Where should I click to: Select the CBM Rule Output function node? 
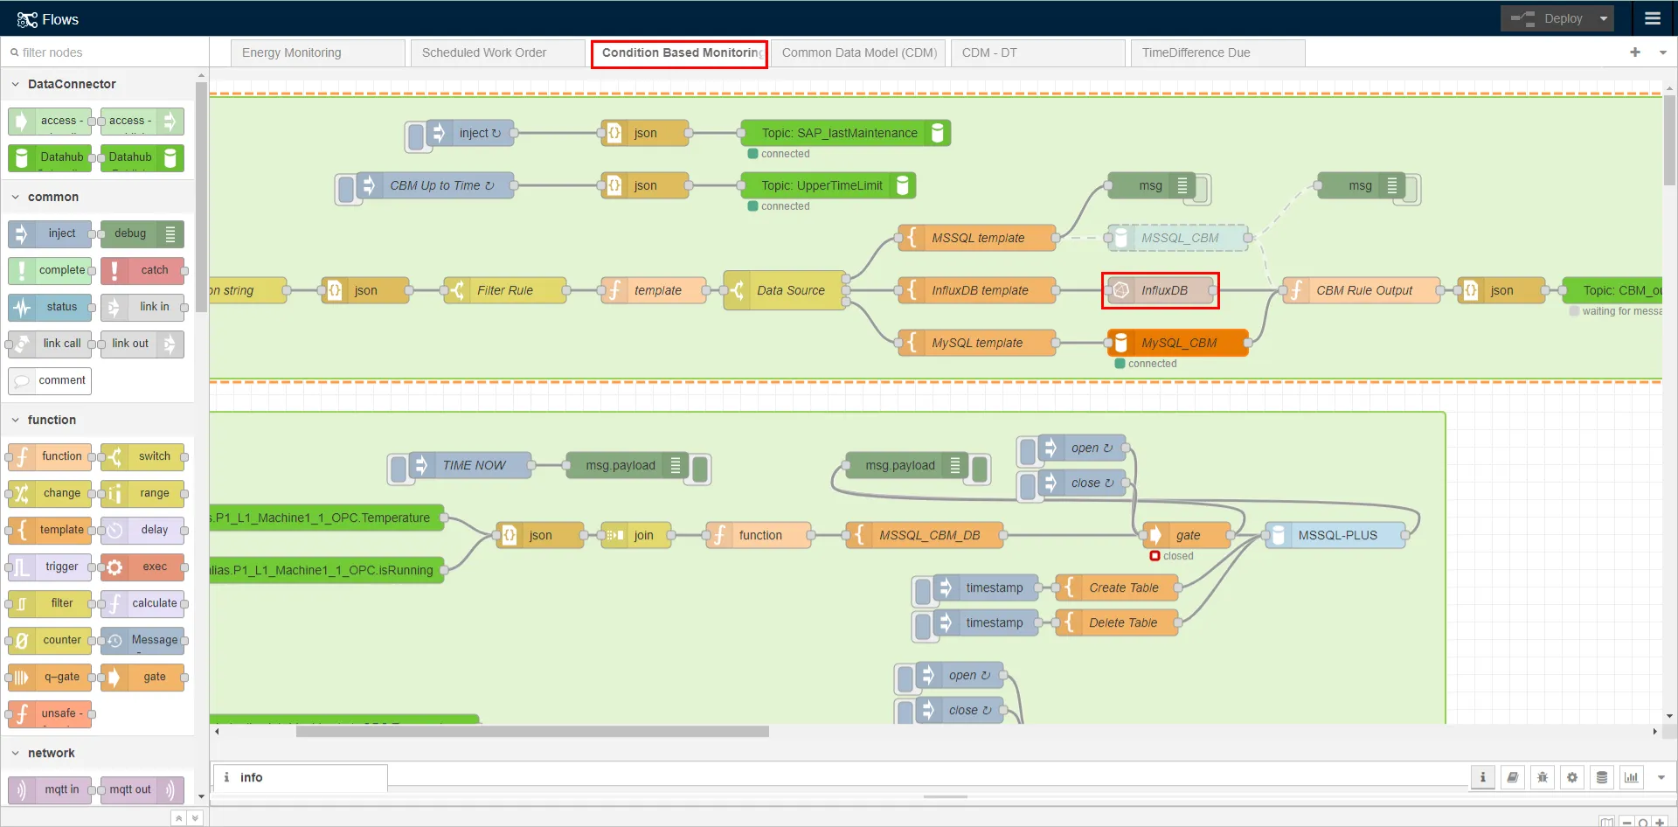pos(1361,290)
